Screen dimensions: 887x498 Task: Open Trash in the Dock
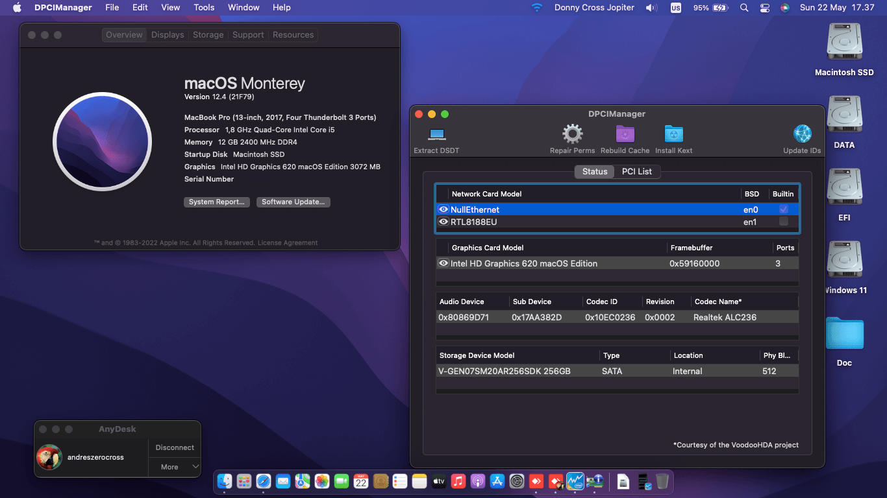(662, 481)
